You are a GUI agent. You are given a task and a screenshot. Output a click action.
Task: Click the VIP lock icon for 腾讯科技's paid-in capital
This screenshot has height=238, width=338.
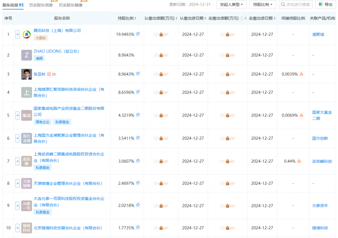coord(228,34)
